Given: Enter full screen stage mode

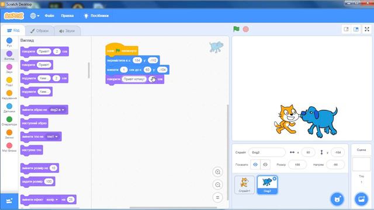Looking at the screenshot, I should click(x=367, y=29).
